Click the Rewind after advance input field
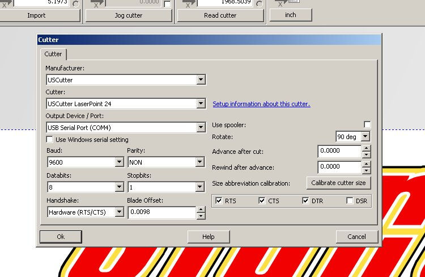This screenshot has width=425, height=277. [x=339, y=167]
